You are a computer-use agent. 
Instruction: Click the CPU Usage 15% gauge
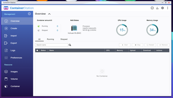[122, 30]
